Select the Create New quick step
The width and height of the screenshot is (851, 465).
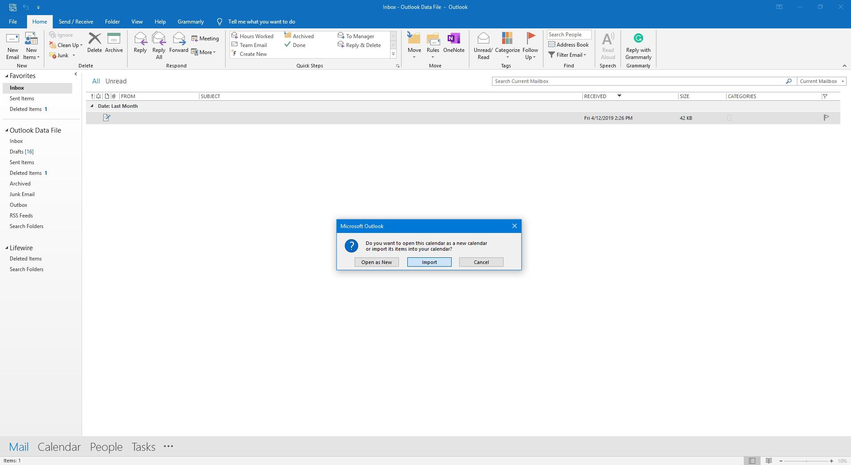point(250,54)
